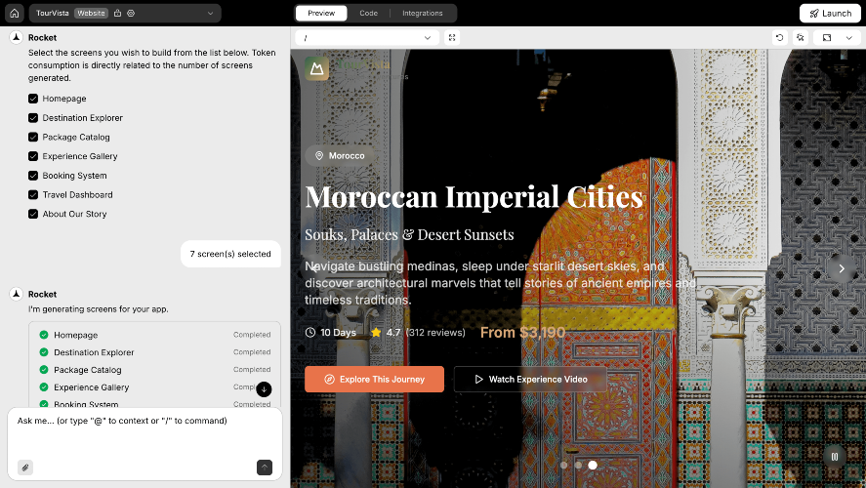Click the lock icon beside Website
The height and width of the screenshot is (488, 866).
(117, 14)
